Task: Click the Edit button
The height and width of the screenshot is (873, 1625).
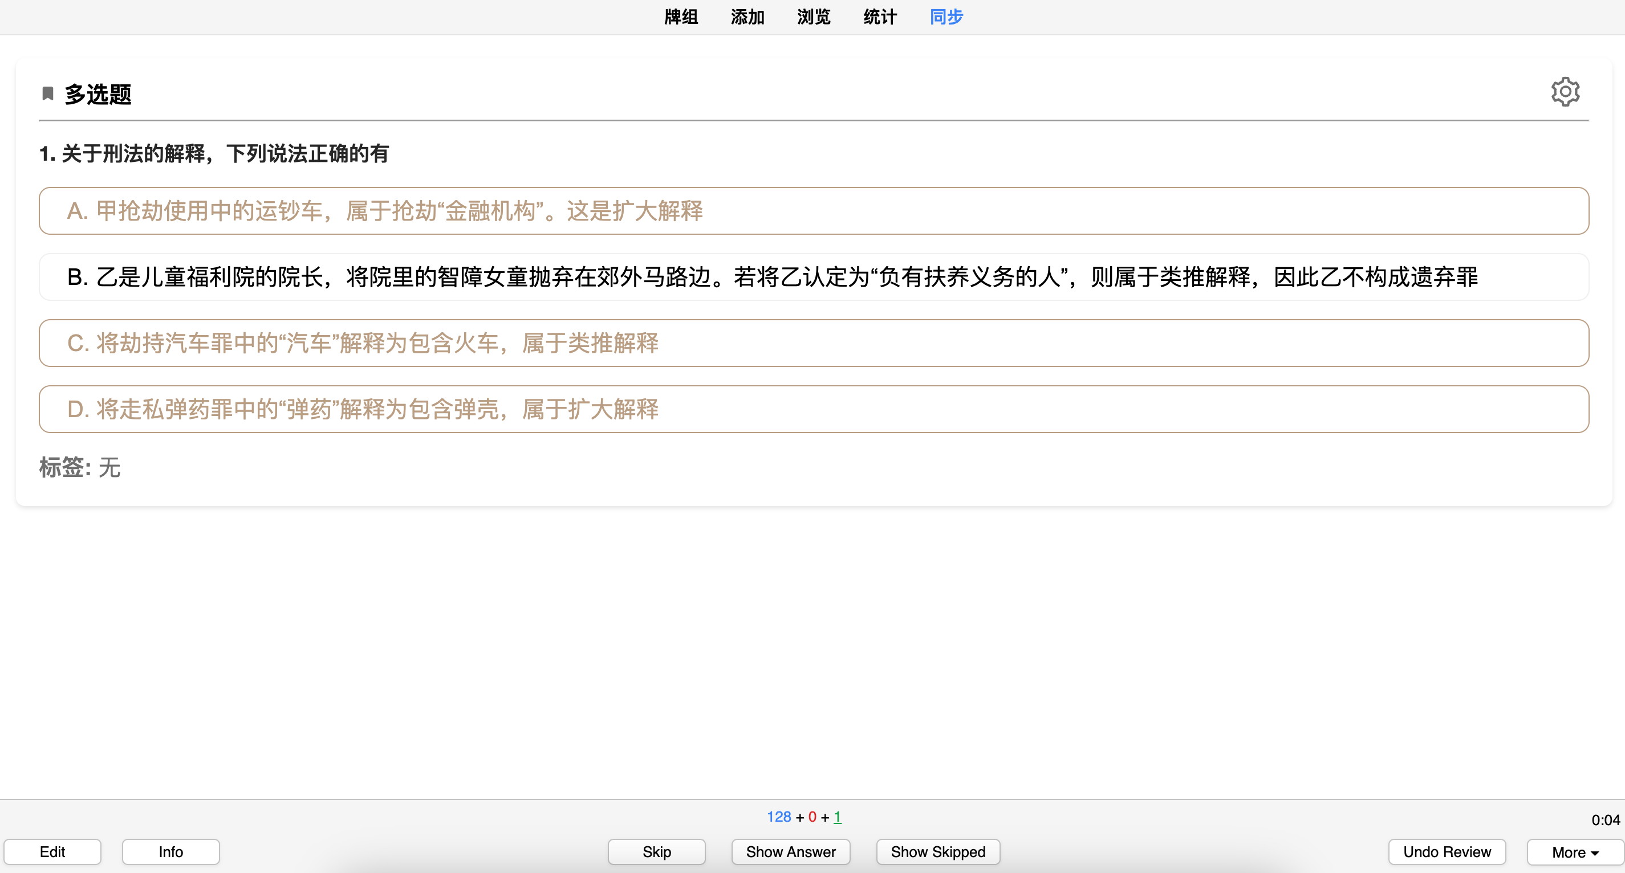Action: click(x=52, y=852)
